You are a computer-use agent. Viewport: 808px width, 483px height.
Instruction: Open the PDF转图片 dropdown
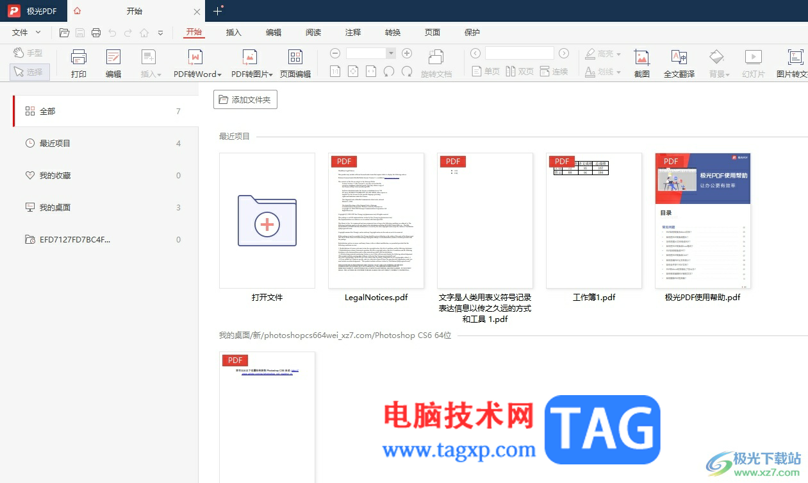[252, 64]
